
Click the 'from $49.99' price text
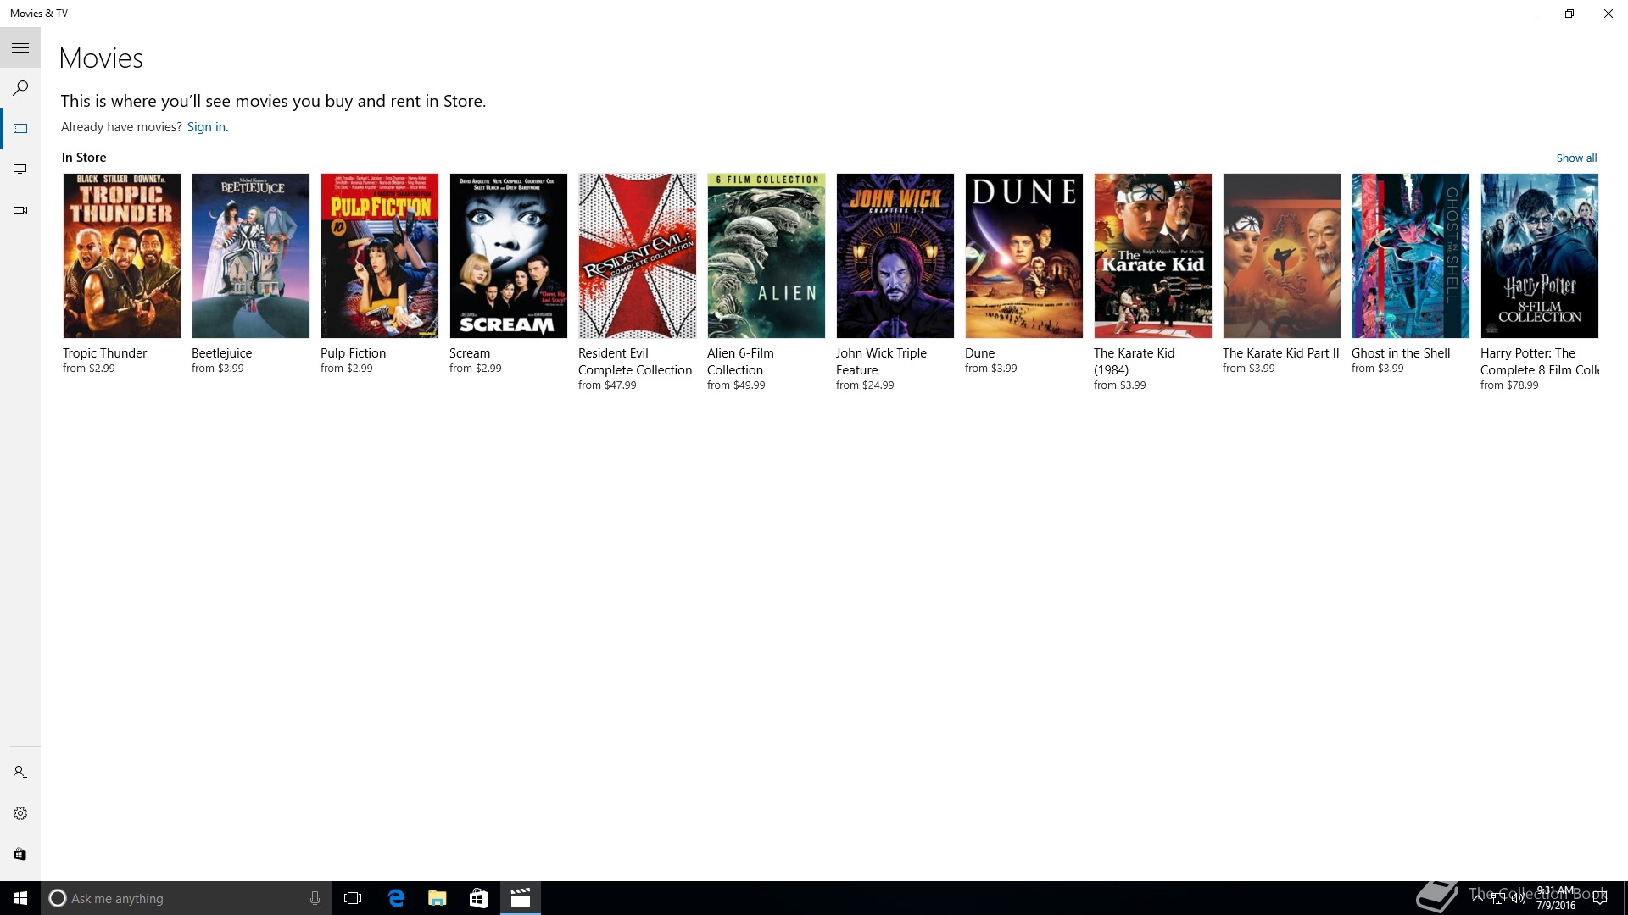click(x=736, y=385)
